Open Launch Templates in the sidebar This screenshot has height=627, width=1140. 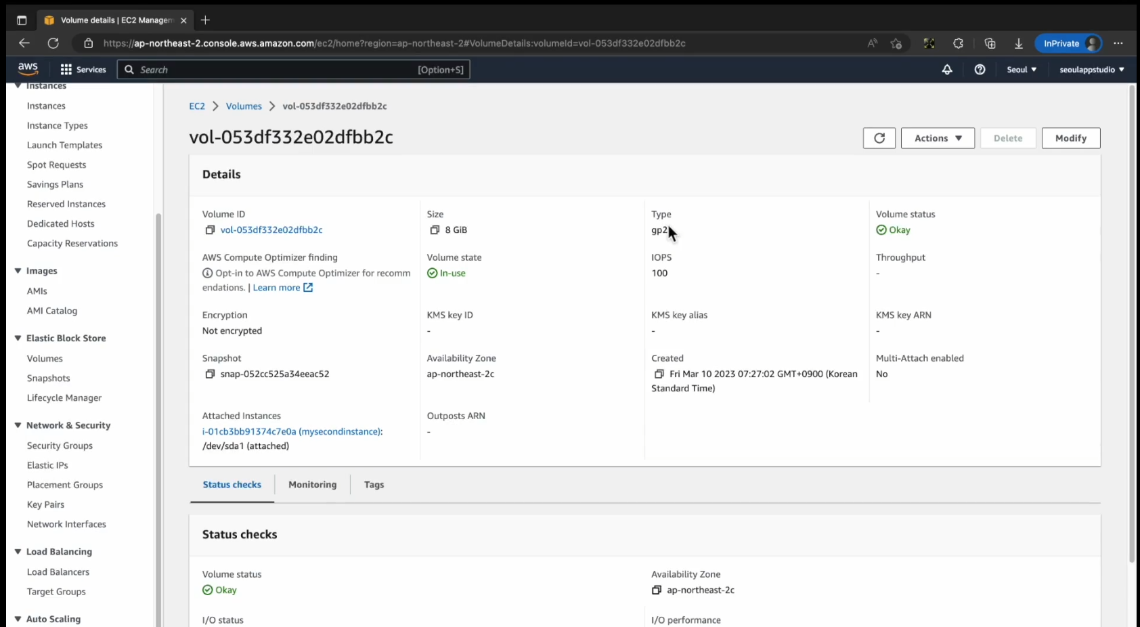tap(64, 146)
